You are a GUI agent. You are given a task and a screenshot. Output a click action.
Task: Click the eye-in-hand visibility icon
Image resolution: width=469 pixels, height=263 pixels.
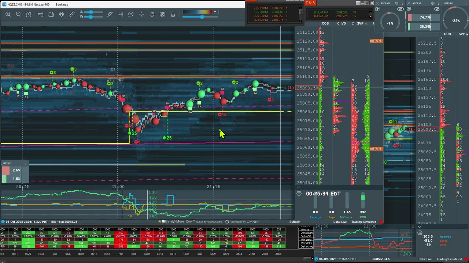162,14
